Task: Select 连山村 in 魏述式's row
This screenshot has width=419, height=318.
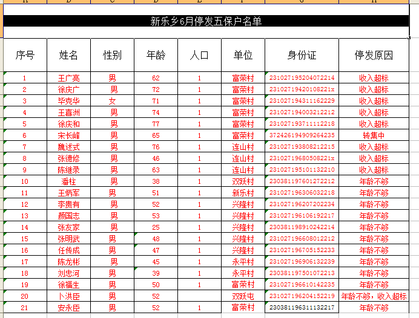Action: 243,147
